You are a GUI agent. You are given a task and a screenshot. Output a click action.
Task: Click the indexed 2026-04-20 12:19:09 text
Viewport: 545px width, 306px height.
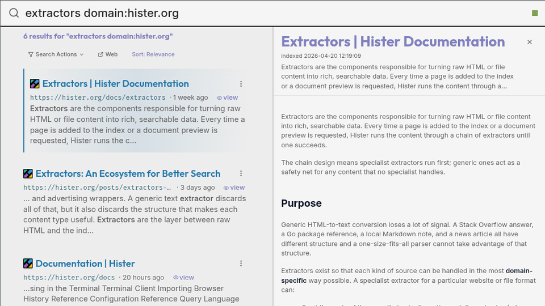coord(321,56)
